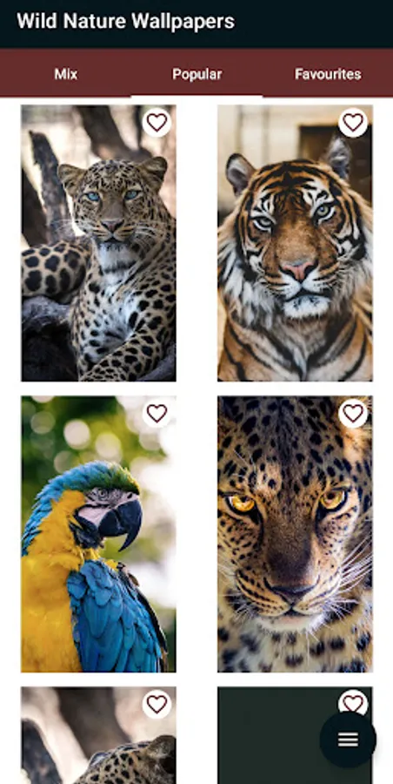
Task: Tap the parrot's beak in the thumbnail
Action: click(x=122, y=524)
